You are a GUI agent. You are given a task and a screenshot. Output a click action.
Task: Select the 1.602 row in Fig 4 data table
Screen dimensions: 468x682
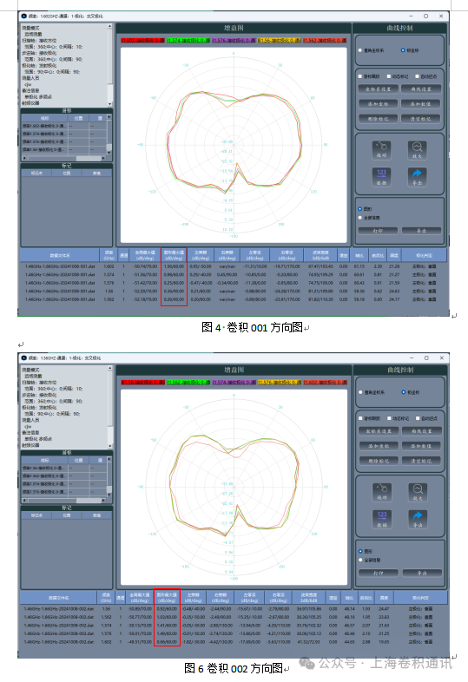click(234, 266)
